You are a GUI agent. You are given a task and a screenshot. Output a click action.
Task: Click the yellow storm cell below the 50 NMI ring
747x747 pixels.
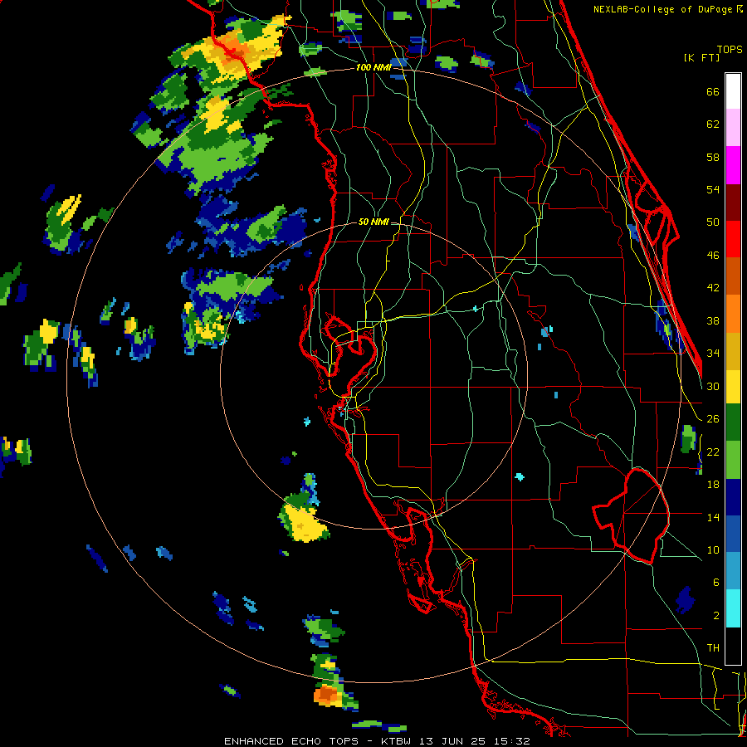(305, 524)
